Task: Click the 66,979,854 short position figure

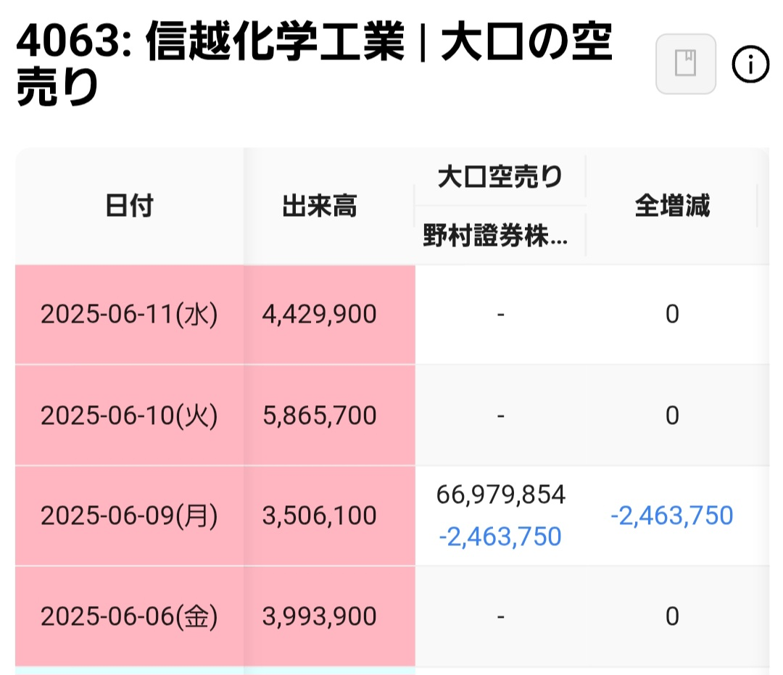Action: click(500, 495)
